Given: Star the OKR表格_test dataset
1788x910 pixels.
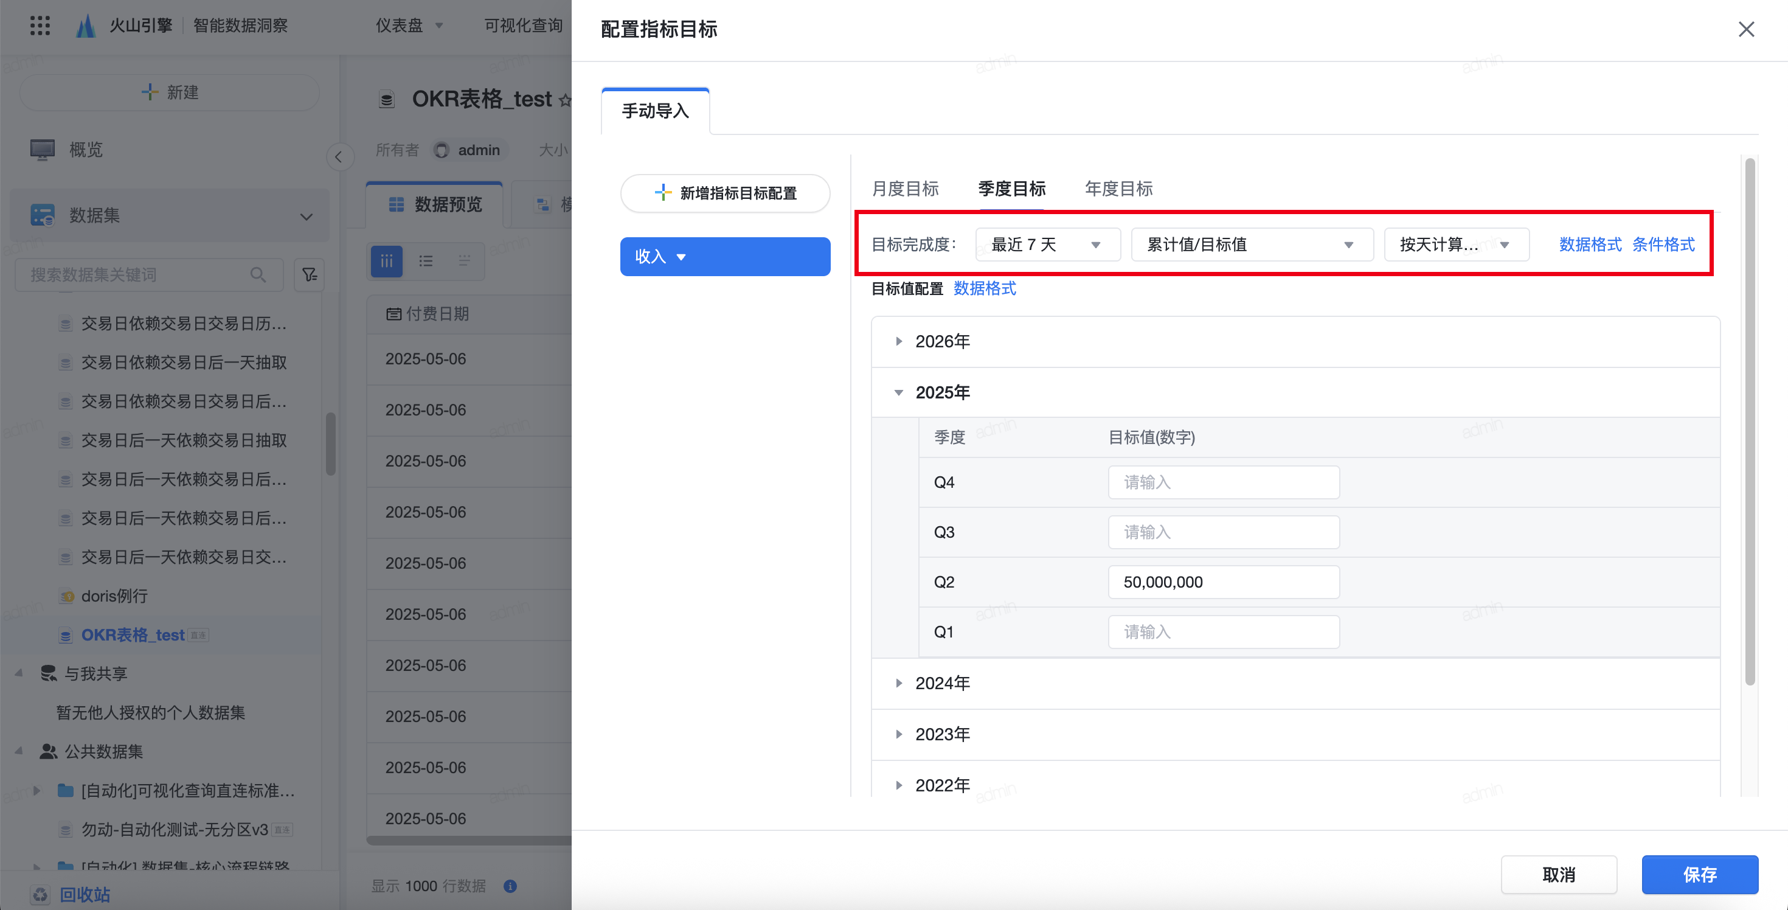Looking at the screenshot, I should pos(565,100).
